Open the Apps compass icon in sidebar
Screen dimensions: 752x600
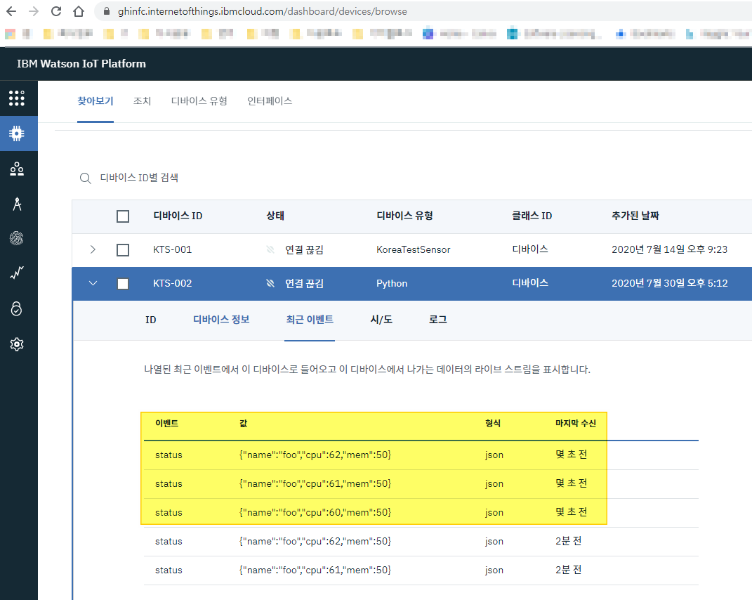coord(17,204)
